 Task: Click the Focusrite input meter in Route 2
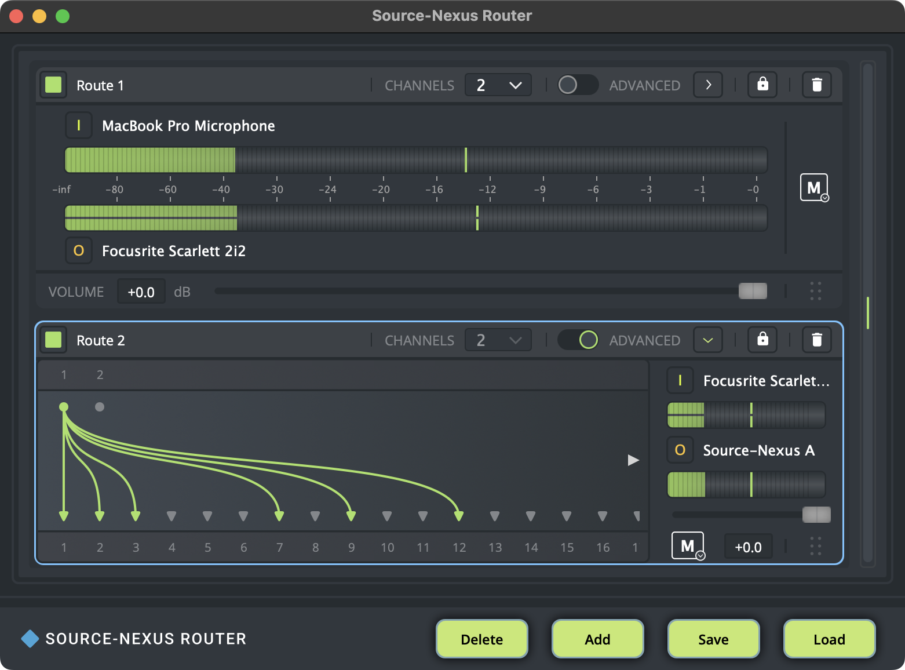pyautogui.click(x=746, y=415)
